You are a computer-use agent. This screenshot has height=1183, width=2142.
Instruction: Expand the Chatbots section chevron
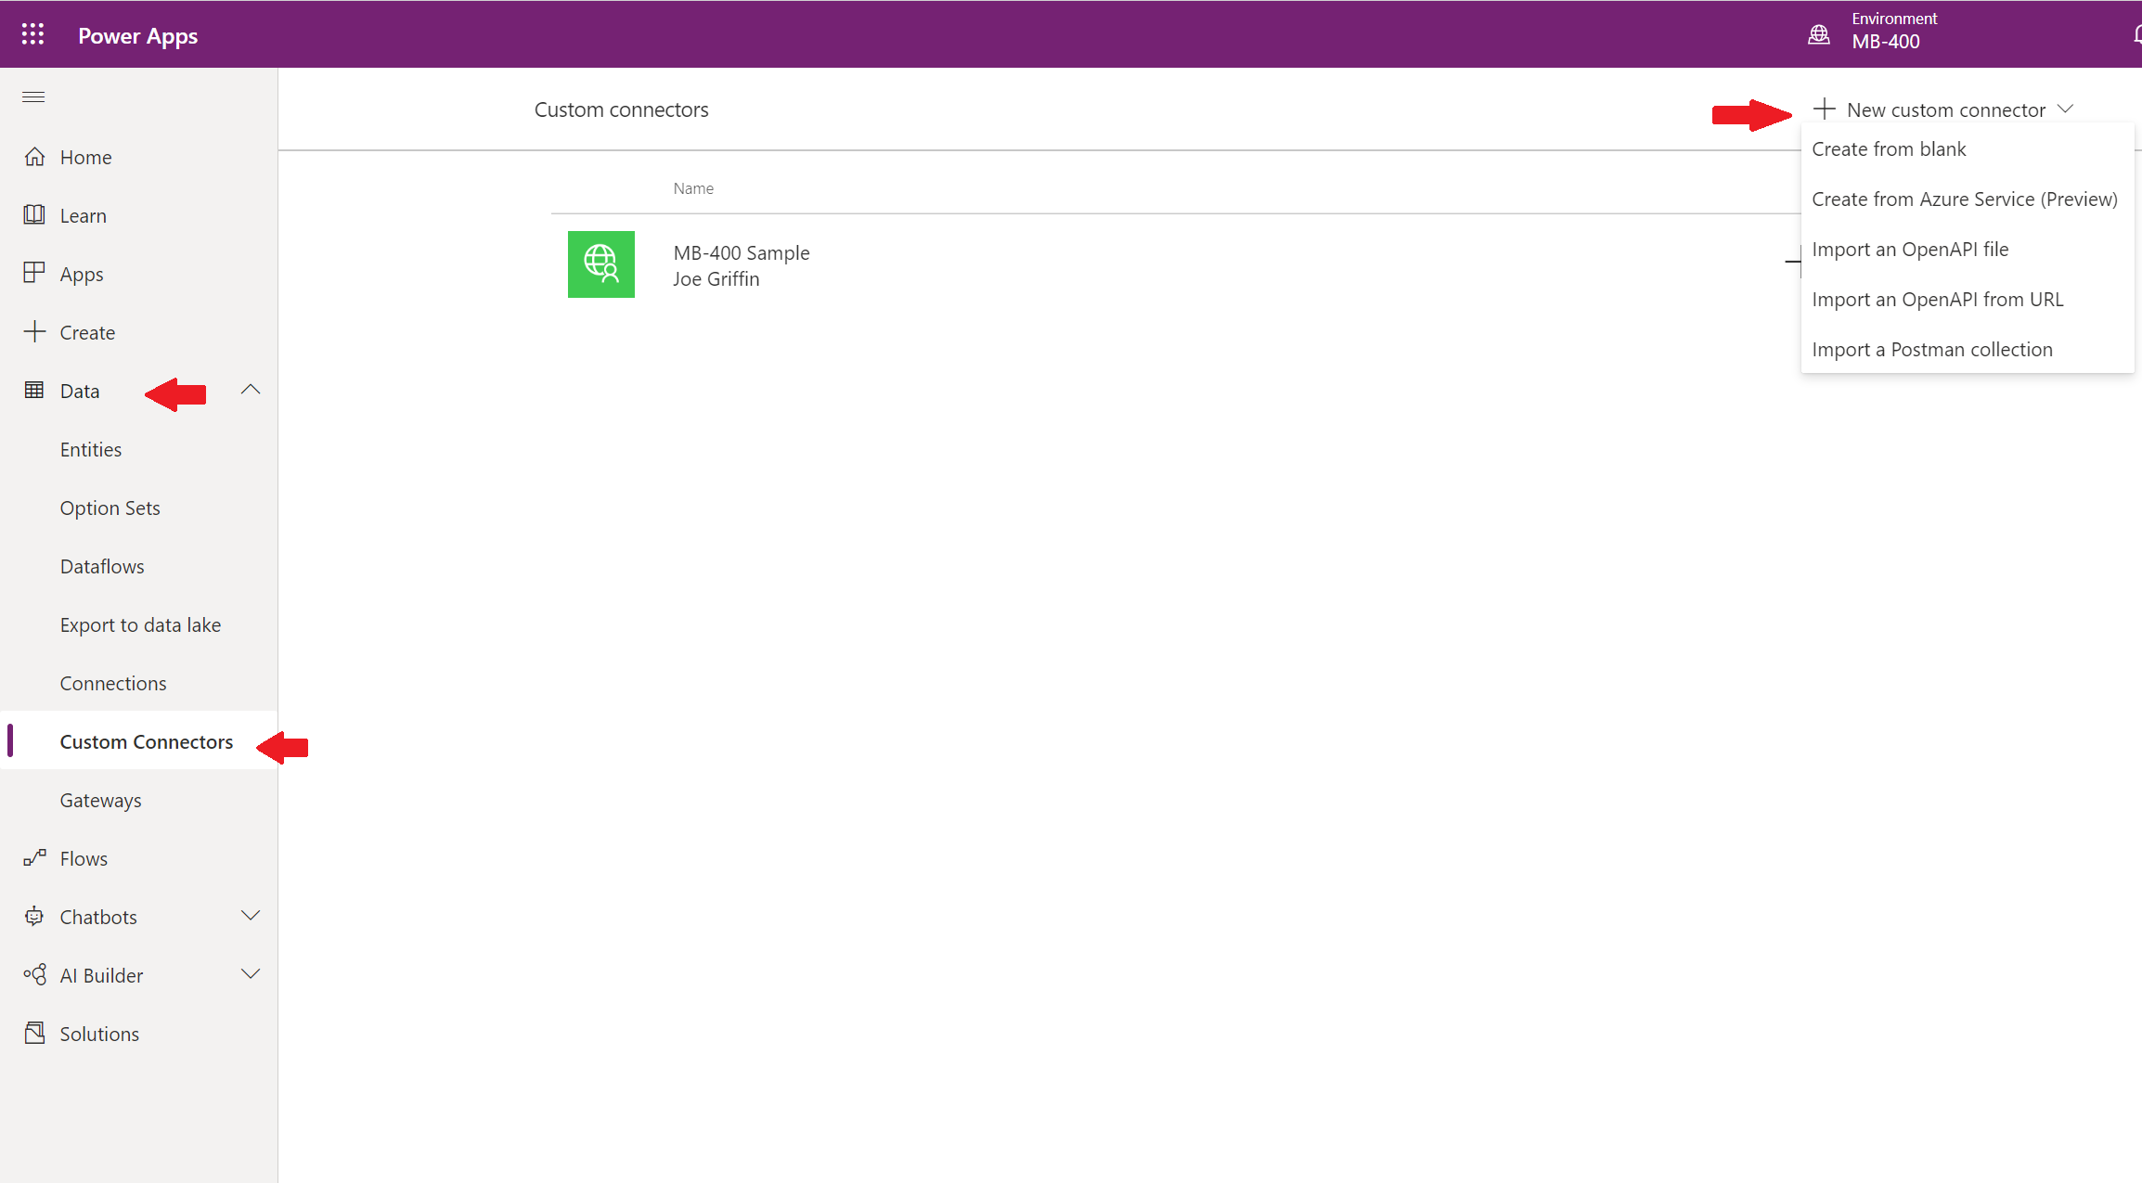(x=251, y=916)
